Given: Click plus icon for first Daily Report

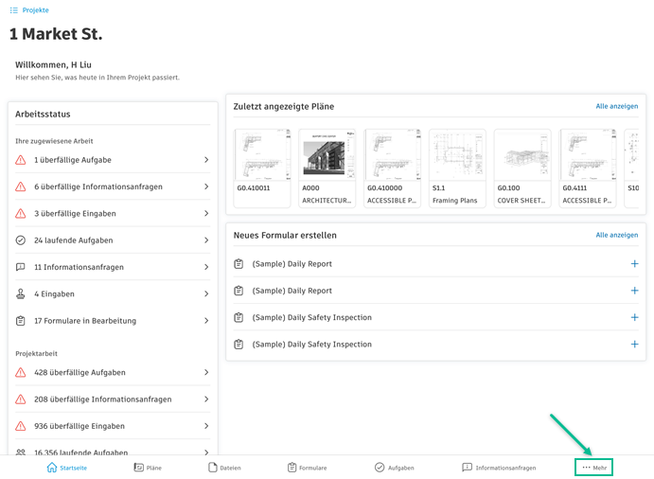Looking at the screenshot, I should pyautogui.click(x=634, y=264).
